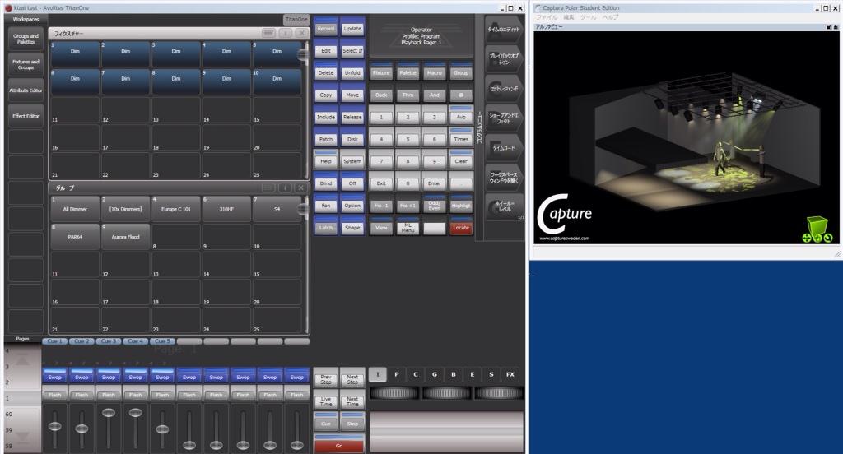Click the Patch button
The image size is (843, 454).
pyautogui.click(x=326, y=139)
